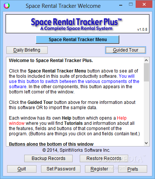The width and height of the screenshot is (155, 179).
Task: Click scroll down arrow in welcome text
Action: pos(146,143)
